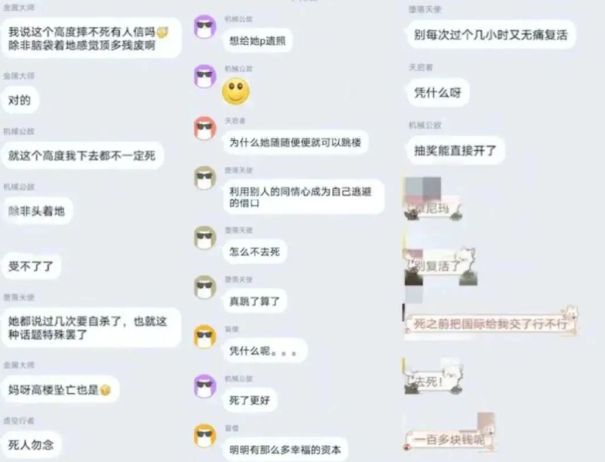Image resolution: width=605 pixels, height=462 pixels.
Task: Tap the large yellow smiley emoji sticker
Action: tap(236, 91)
